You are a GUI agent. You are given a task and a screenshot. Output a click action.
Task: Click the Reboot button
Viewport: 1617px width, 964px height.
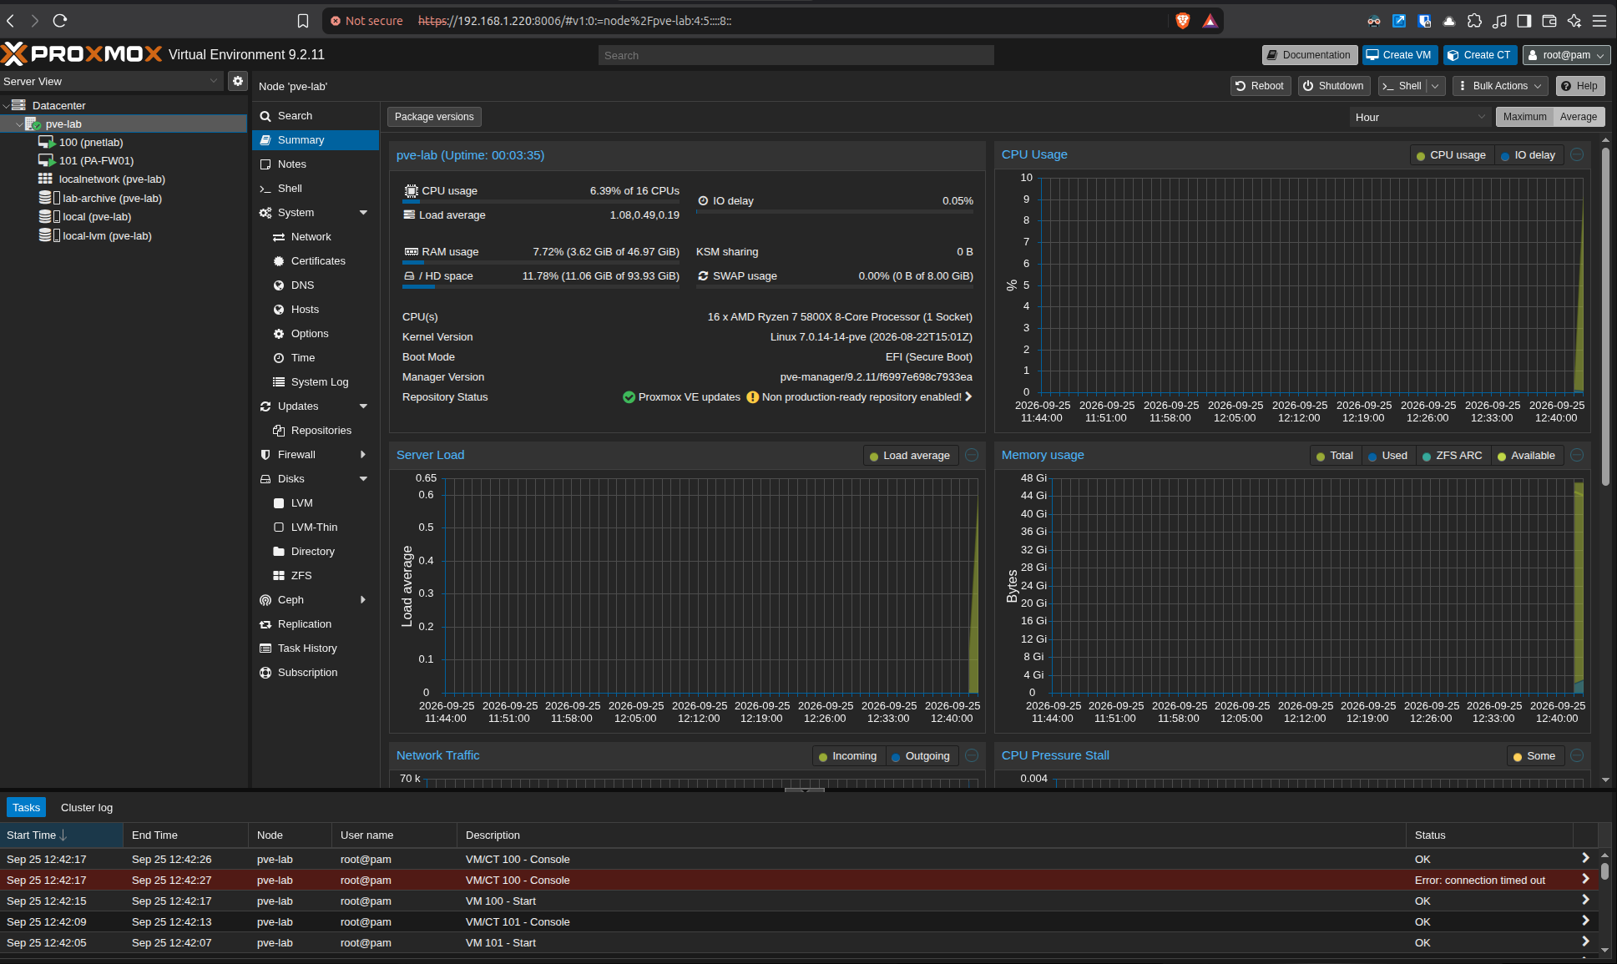(1261, 86)
